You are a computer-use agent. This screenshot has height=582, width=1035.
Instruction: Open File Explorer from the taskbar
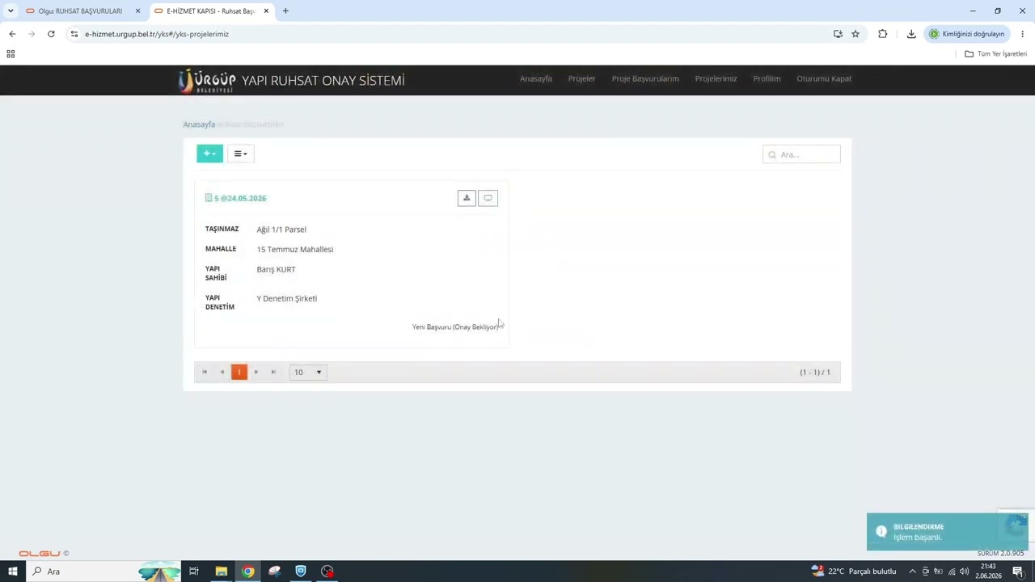(x=221, y=571)
